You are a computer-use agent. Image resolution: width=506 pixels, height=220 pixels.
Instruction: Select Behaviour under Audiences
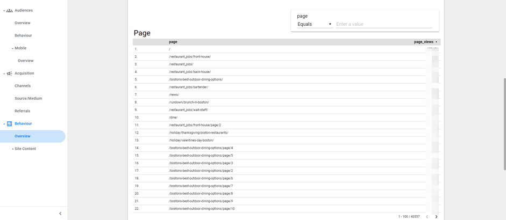(23, 35)
